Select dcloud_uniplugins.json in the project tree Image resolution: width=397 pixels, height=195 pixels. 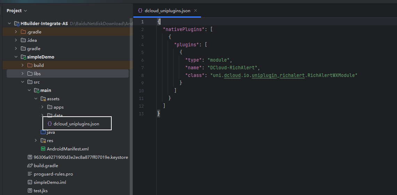pyautogui.click(x=76, y=124)
